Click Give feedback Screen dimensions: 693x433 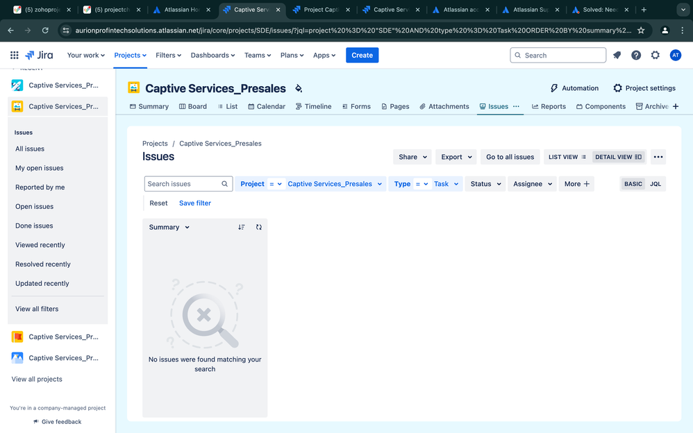(58, 422)
